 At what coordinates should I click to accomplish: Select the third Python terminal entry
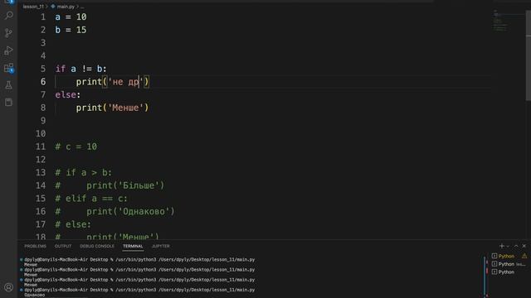pyautogui.click(x=506, y=272)
